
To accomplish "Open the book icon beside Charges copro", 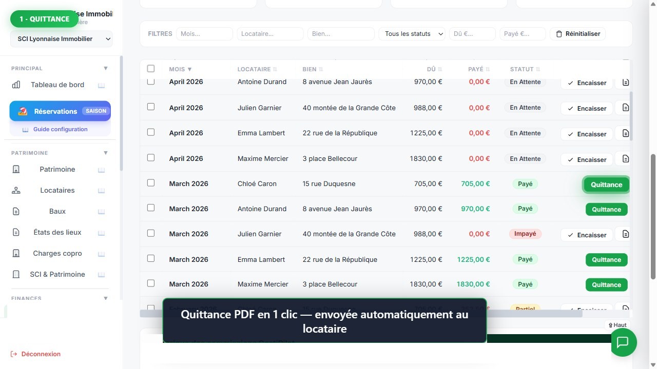I will [102, 254].
